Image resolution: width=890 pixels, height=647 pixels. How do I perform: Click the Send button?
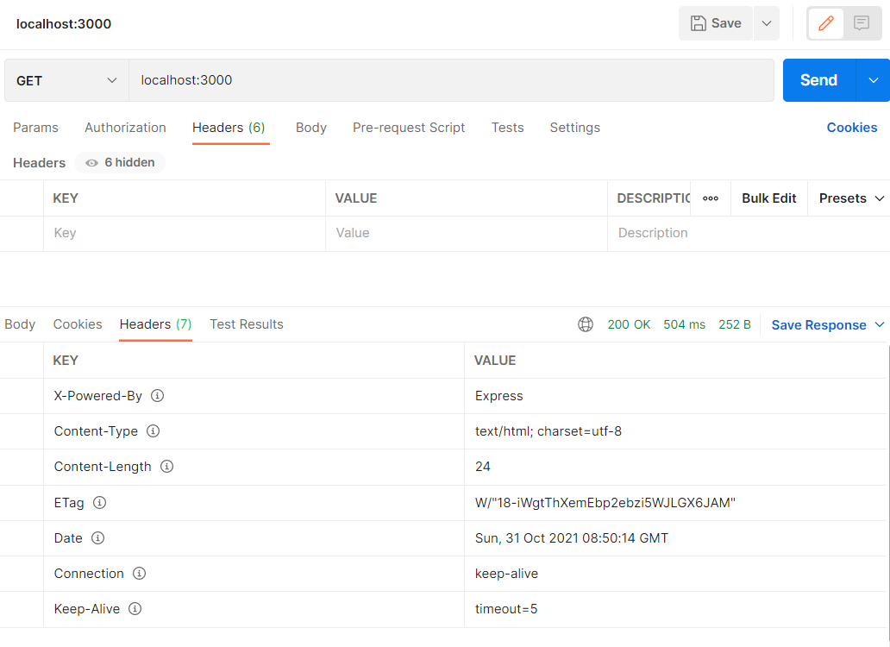(x=818, y=80)
